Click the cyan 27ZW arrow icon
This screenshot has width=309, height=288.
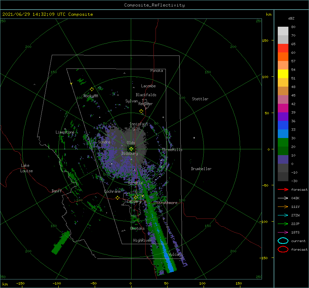point(283,215)
